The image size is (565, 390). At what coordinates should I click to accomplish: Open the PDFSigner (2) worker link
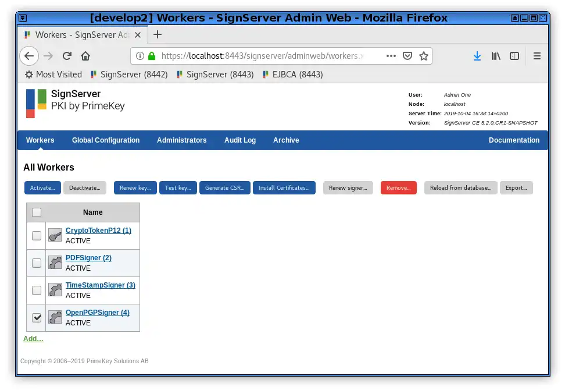point(88,258)
